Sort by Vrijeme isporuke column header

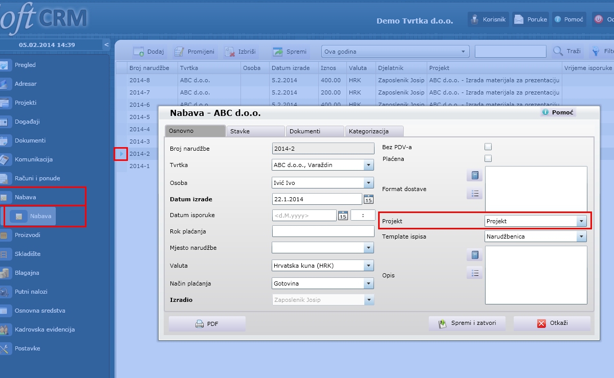point(587,68)
